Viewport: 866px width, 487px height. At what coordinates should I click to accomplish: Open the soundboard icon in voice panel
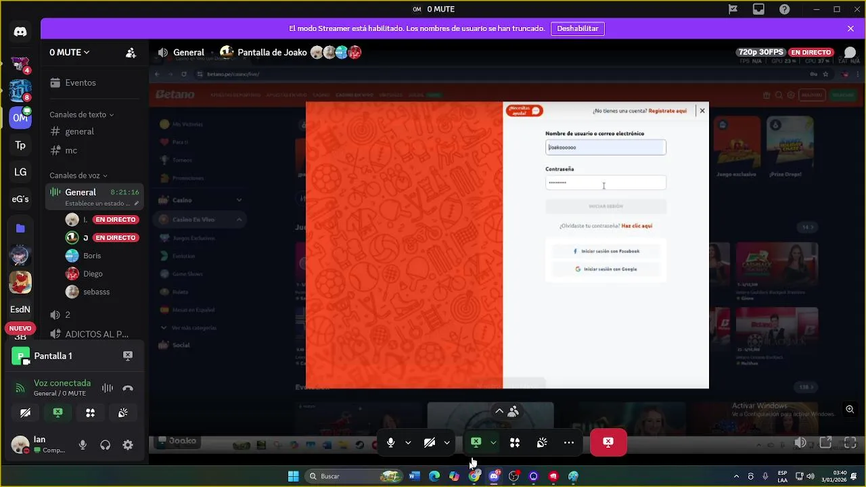[x=122, y=413]
